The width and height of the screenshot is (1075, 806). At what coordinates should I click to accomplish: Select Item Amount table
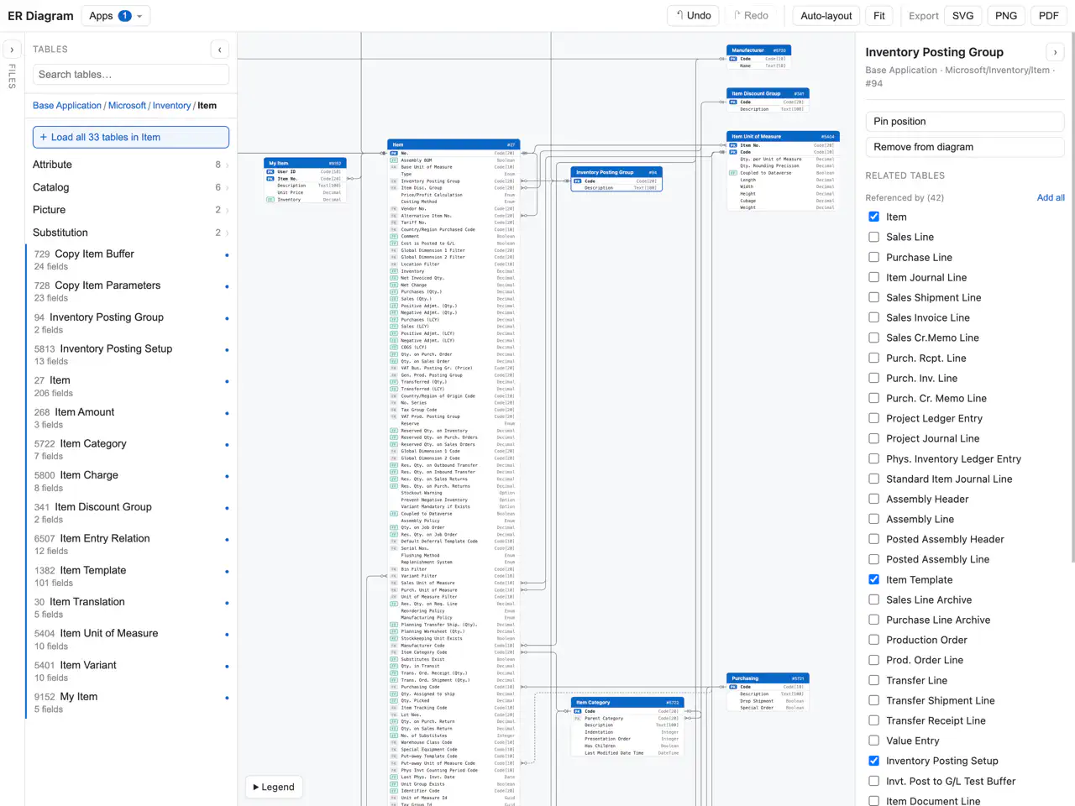tap(131, 418)
